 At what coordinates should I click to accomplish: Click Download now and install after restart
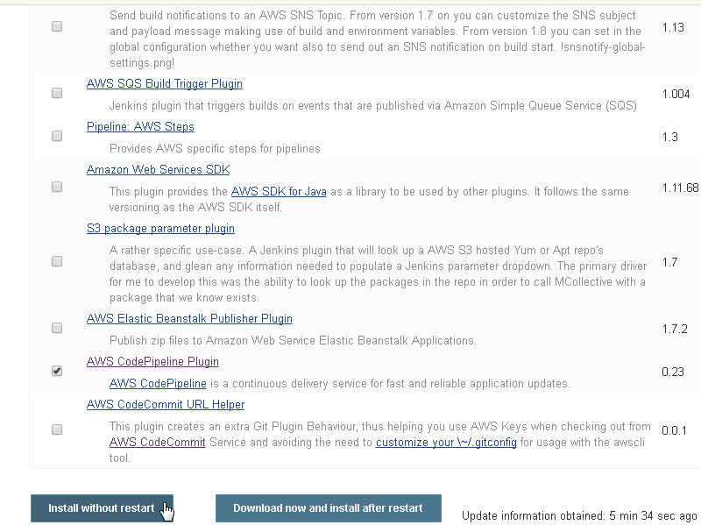click(x=329, y=508)
